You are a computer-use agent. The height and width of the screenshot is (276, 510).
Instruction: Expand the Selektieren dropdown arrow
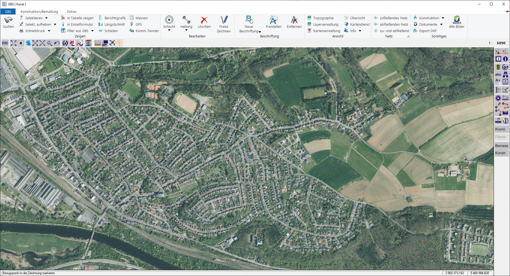pyautogui.click(x=47, y=18)
